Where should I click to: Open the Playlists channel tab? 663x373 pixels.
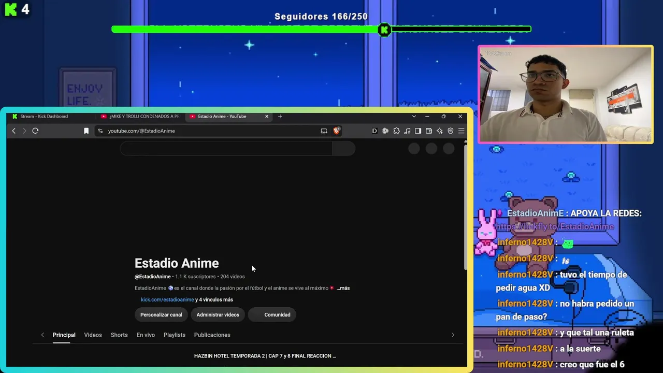coord(175,335)
